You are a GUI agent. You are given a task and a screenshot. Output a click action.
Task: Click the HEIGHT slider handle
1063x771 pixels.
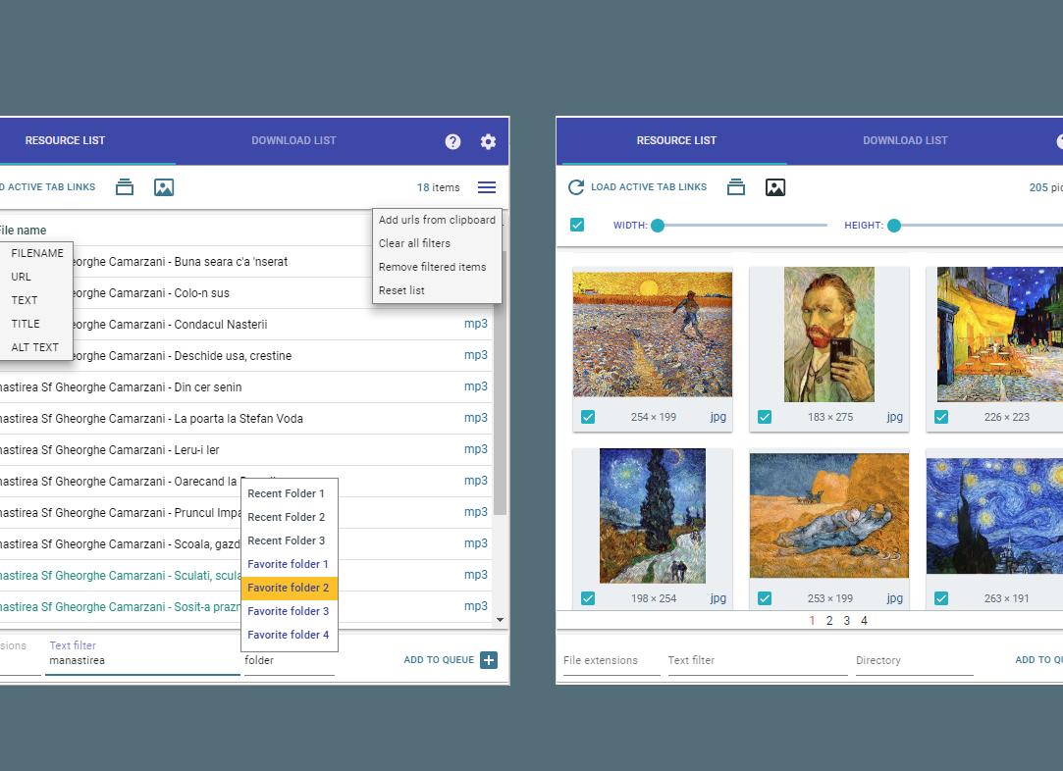pos(894,226)
